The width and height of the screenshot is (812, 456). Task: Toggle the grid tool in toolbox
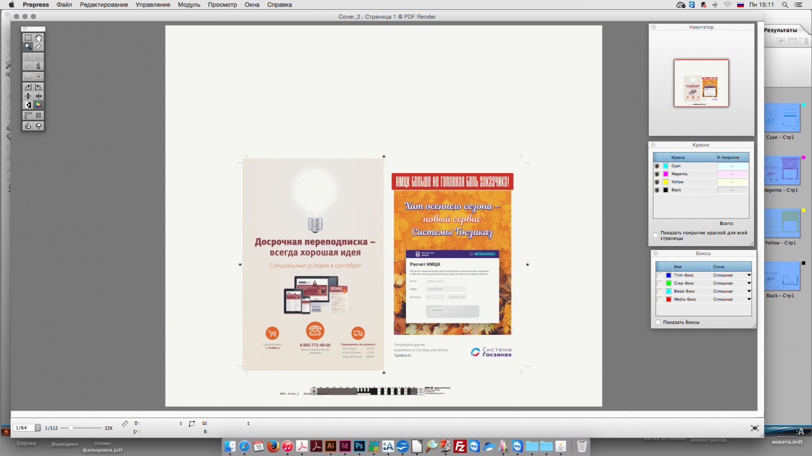(x=38, y=115)
